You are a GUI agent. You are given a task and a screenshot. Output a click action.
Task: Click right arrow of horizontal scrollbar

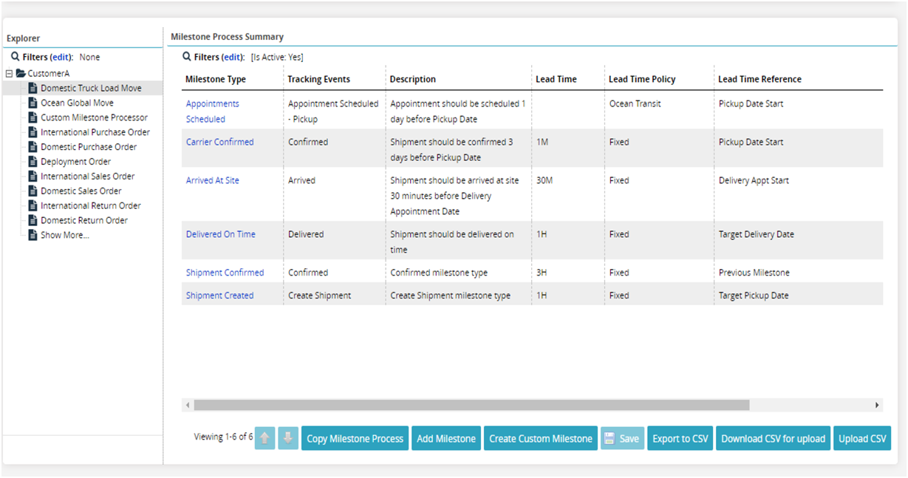[877, 405]
